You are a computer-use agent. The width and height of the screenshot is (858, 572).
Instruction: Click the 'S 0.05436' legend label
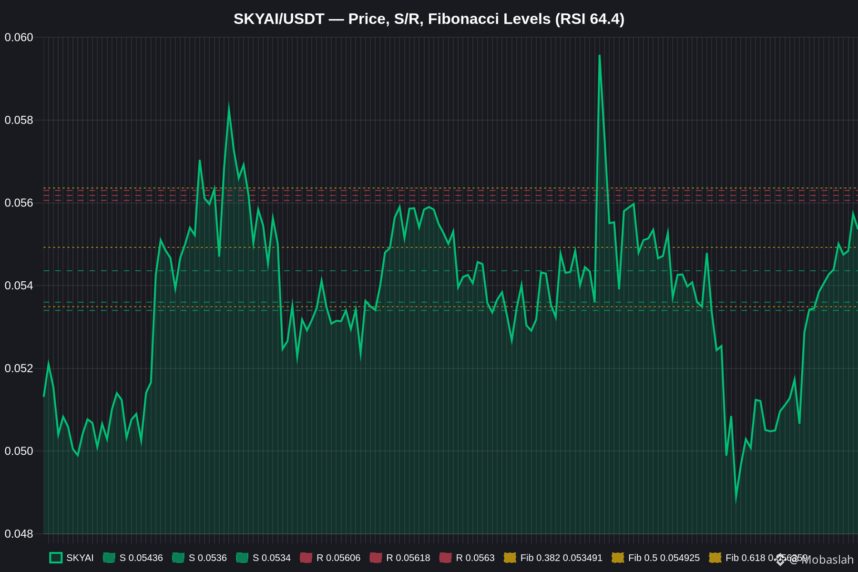tap(141, 558)
